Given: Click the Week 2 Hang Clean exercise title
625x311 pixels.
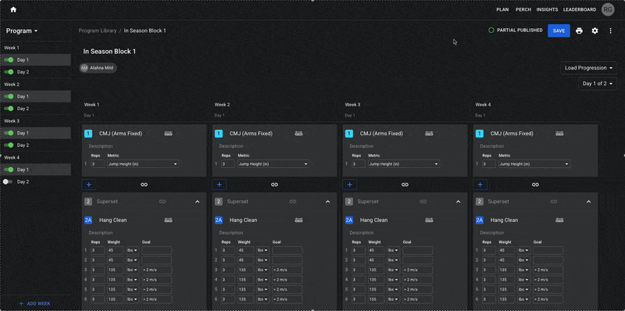Looking at the screenshot, I should tap(243, 220).
